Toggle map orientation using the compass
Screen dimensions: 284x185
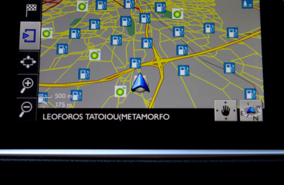(251, 111)
